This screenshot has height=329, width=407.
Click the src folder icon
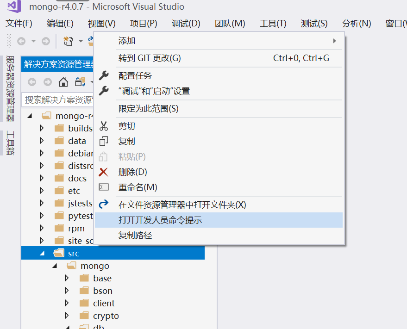59,253
